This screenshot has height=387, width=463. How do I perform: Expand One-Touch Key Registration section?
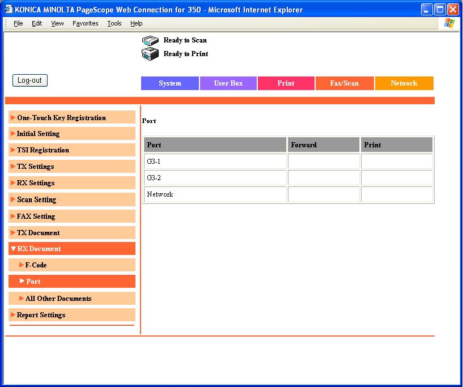pos(61,118)
